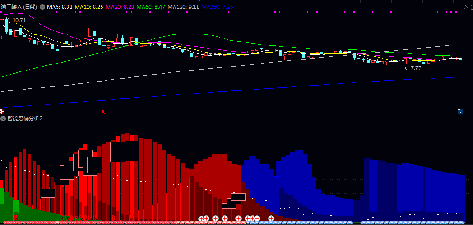
Task: Click the 渝三峡A (日线) stock title
Action: 19,7
